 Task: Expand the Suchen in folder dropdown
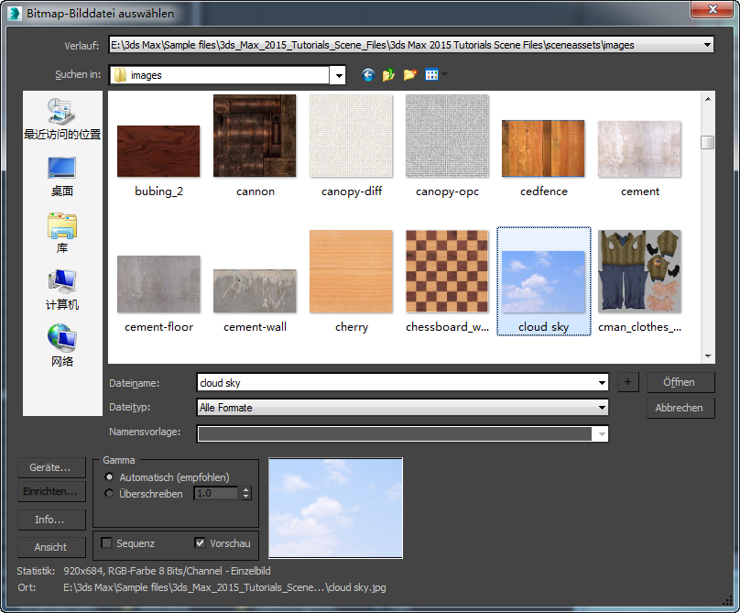point(339,75)
